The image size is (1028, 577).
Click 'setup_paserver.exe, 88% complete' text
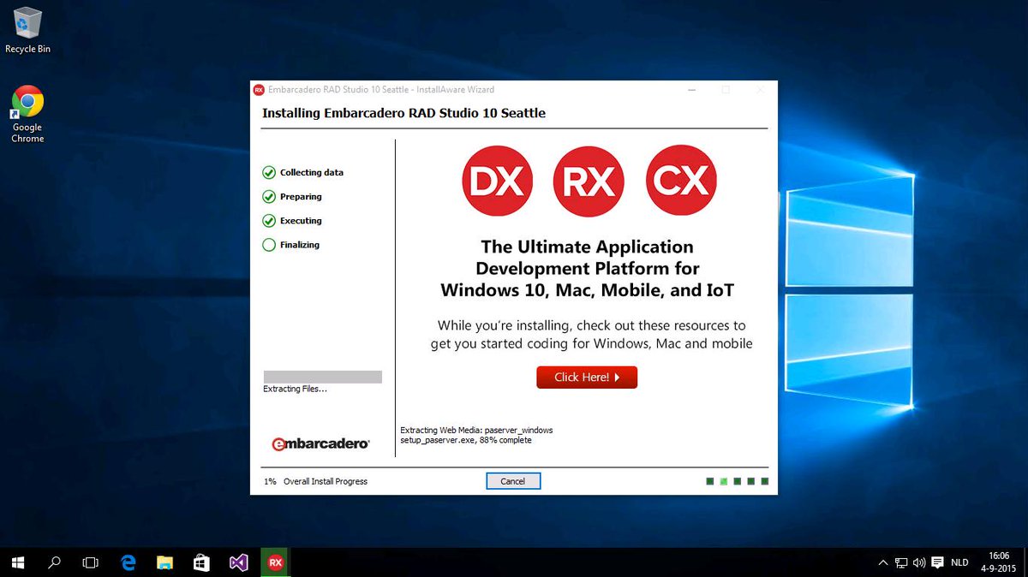pos(466,440)
